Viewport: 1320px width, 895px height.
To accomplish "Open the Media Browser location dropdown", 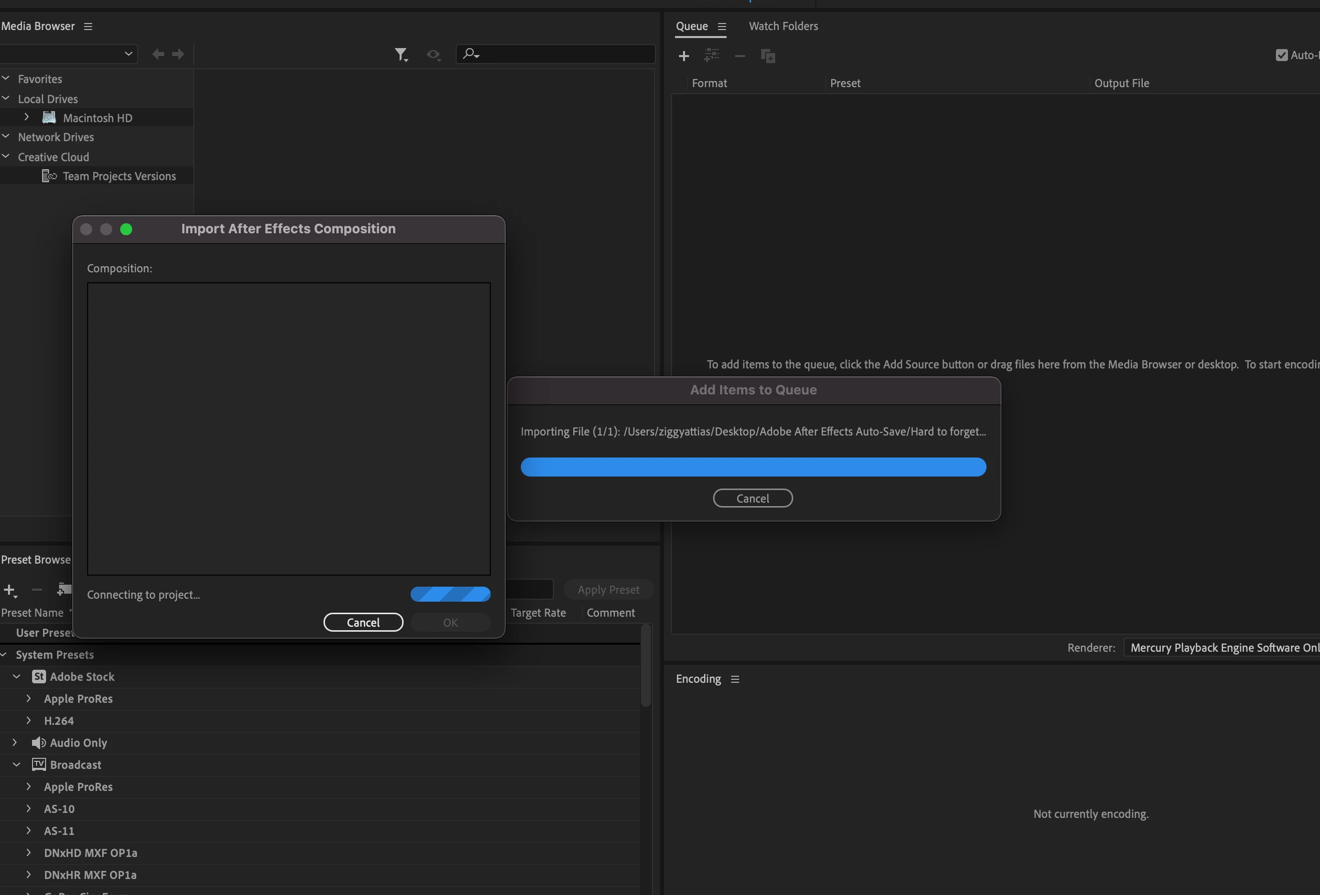I will 68,54.
